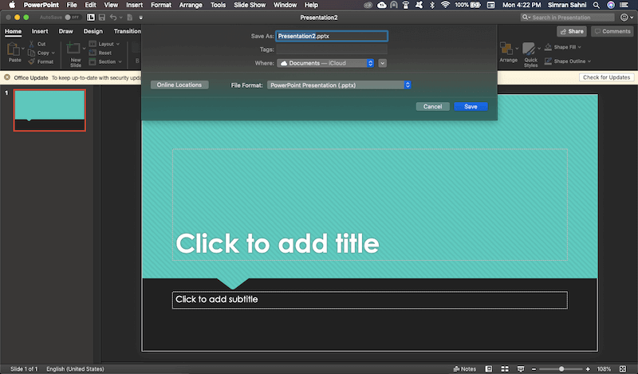Click the new document icon in title bar

click(130, 18)
